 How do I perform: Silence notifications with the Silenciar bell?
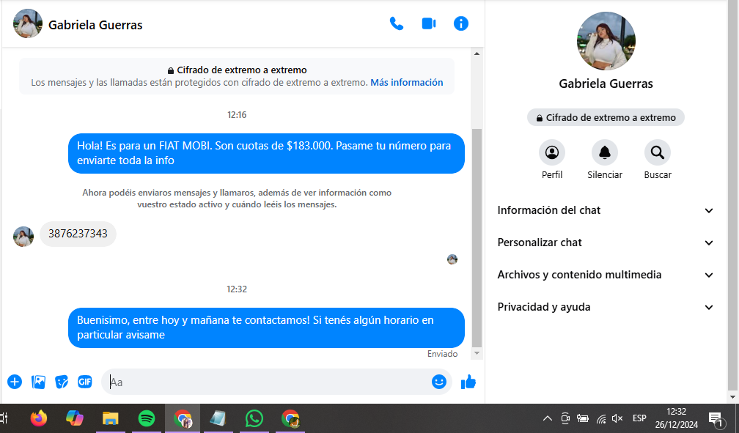pos(605,152)
